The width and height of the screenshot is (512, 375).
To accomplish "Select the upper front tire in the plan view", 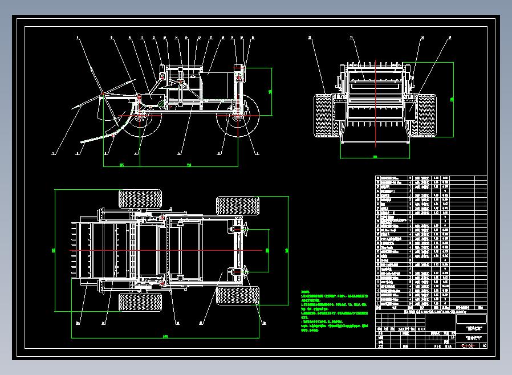I will pos(140,199).
